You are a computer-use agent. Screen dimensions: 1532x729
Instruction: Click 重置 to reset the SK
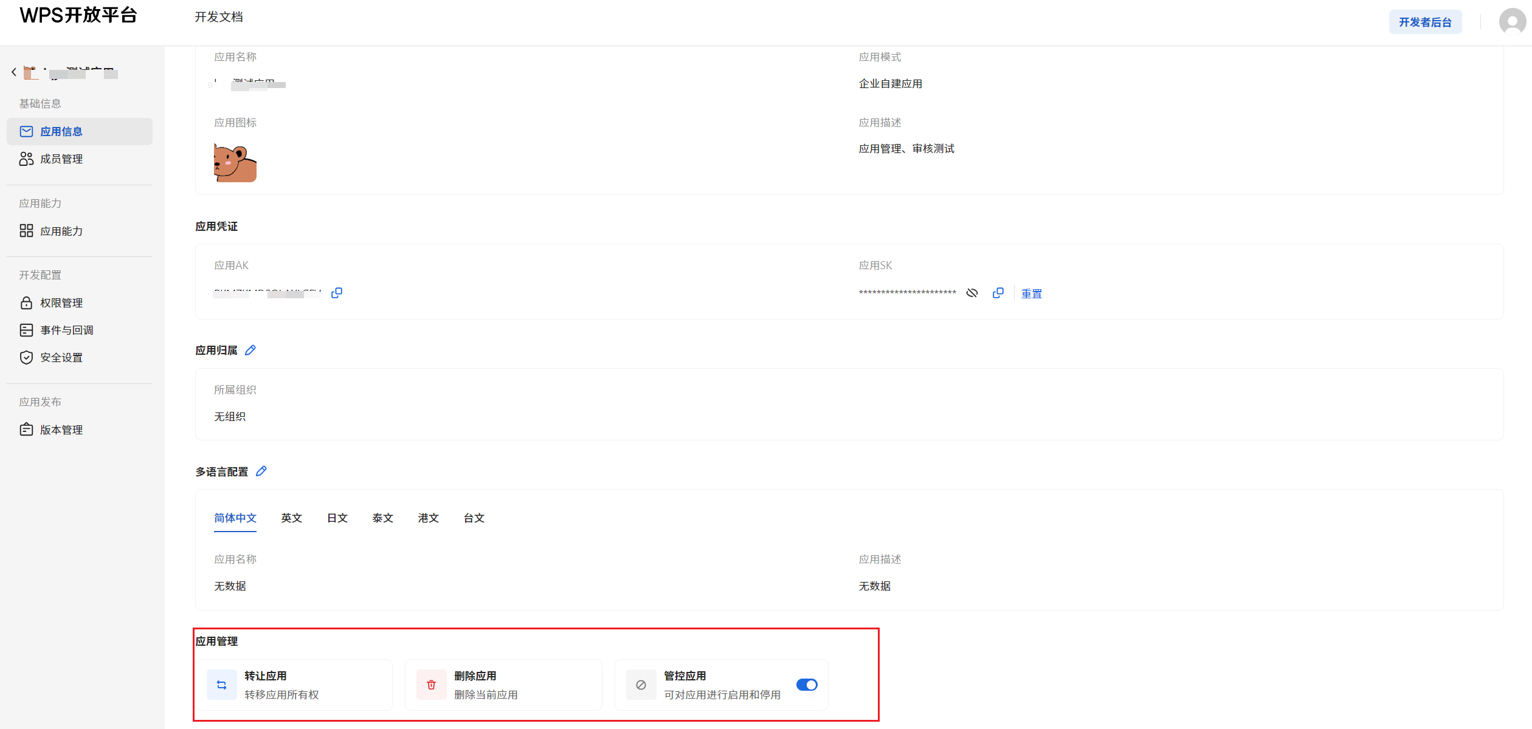pos(1032,293)
